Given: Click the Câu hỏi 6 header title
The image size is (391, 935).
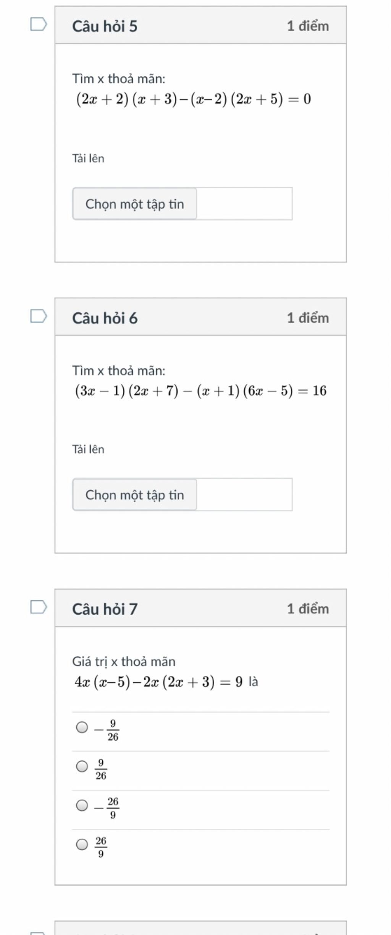Looking at the screenshot, I should 105,318.
